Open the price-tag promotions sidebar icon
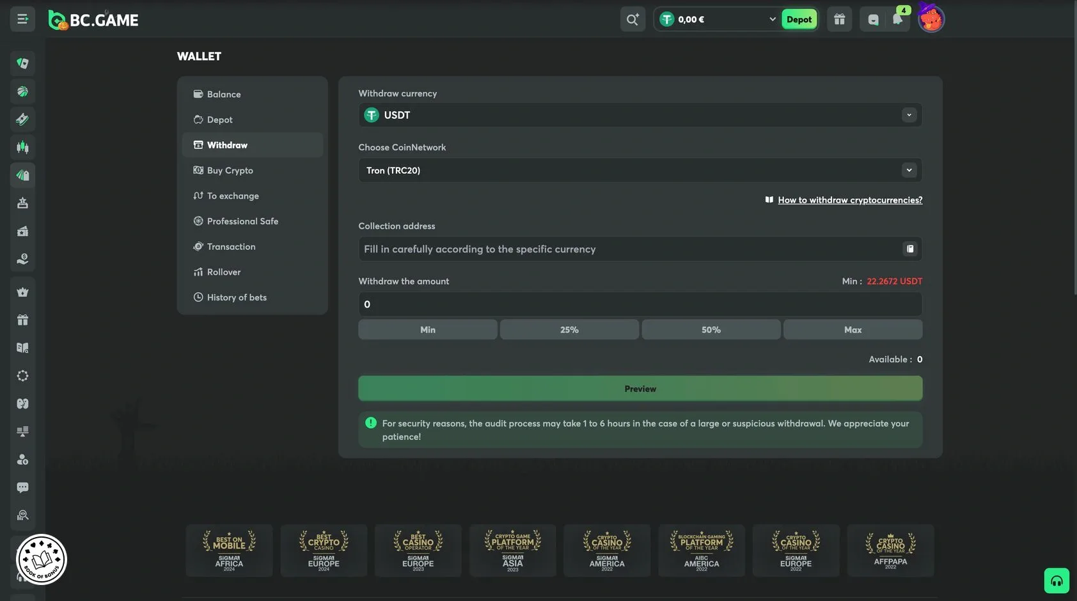Screen dimensions: 1077x601 (x=22, y=175)
